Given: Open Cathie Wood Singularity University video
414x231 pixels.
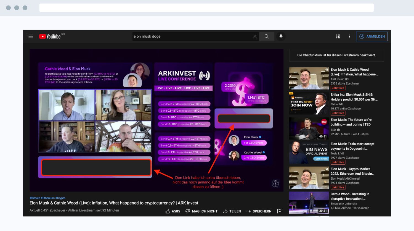Looking at the screenshot, I should click(x=309, y=203).
